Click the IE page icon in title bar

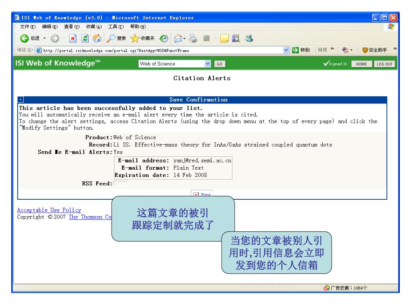[17, 18]
